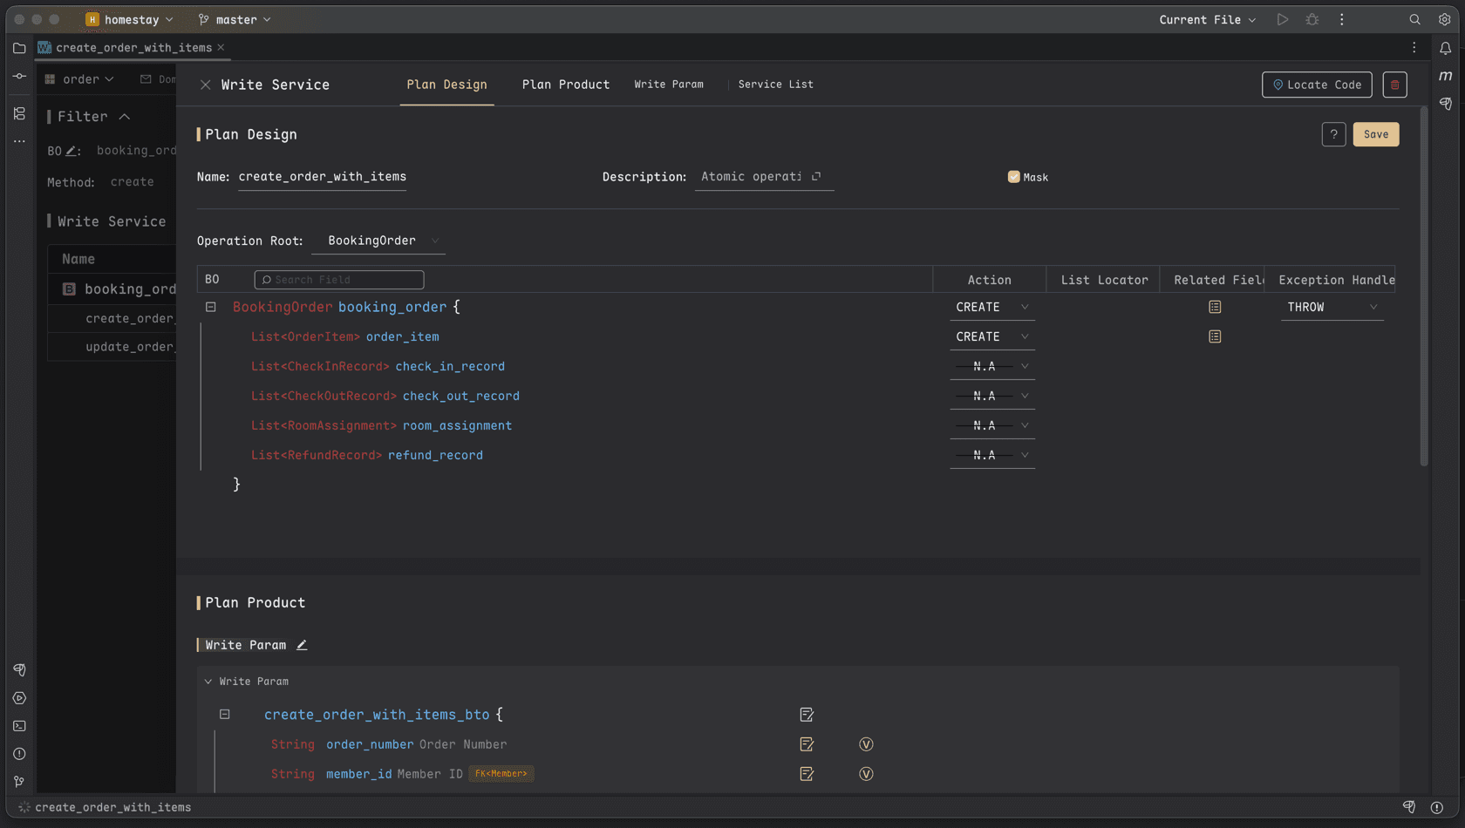Click the Search Field input box
This screenshot has height=828, width=1465.
(x=338, y=279)
